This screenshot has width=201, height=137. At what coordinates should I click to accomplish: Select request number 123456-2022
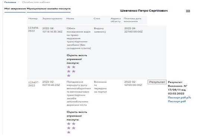coord(33,30)
